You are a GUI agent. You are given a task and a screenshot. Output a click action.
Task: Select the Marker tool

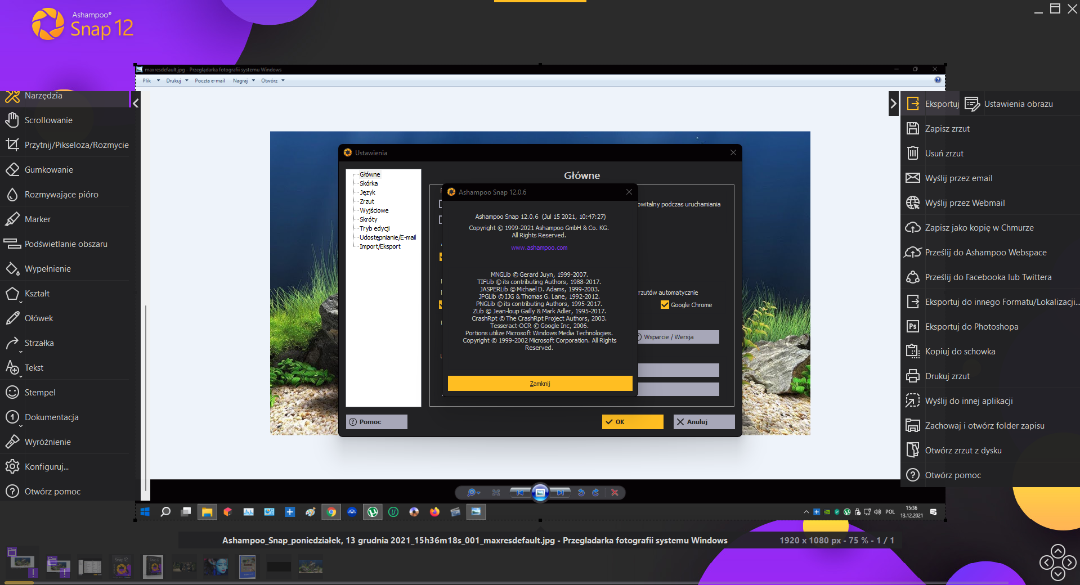pos(65,219)
